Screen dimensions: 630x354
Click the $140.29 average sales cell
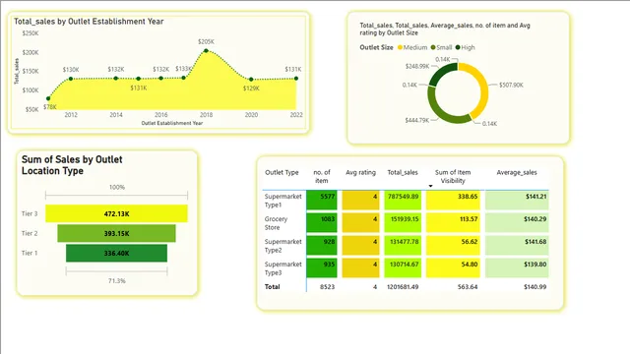(x=517, y=223)
